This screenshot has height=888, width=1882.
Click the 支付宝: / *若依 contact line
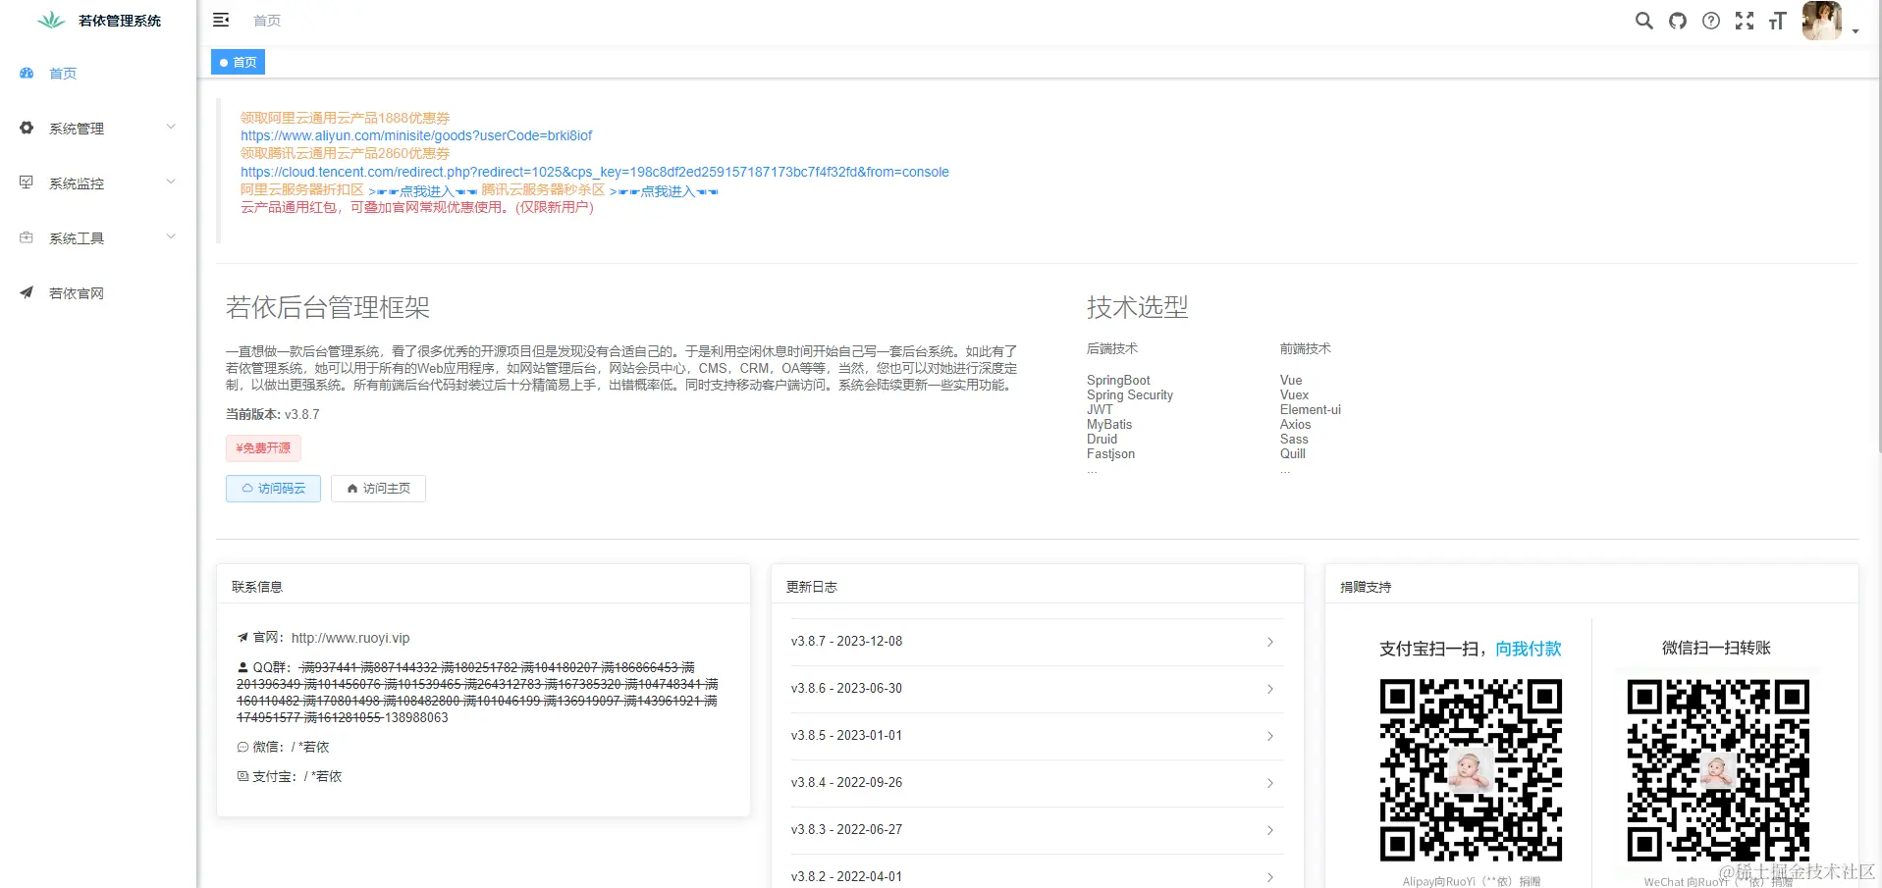coord(290,776)
